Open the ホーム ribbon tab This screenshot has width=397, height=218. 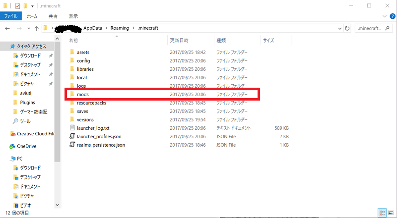32,16
